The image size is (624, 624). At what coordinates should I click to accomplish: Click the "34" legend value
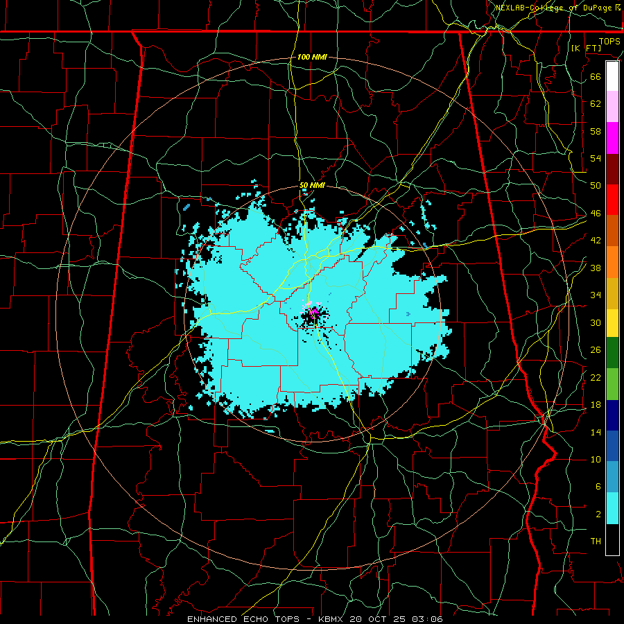596,295
